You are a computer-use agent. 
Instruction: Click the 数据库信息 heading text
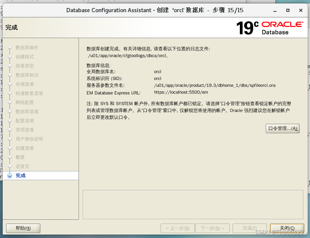(x=98, y=65)
